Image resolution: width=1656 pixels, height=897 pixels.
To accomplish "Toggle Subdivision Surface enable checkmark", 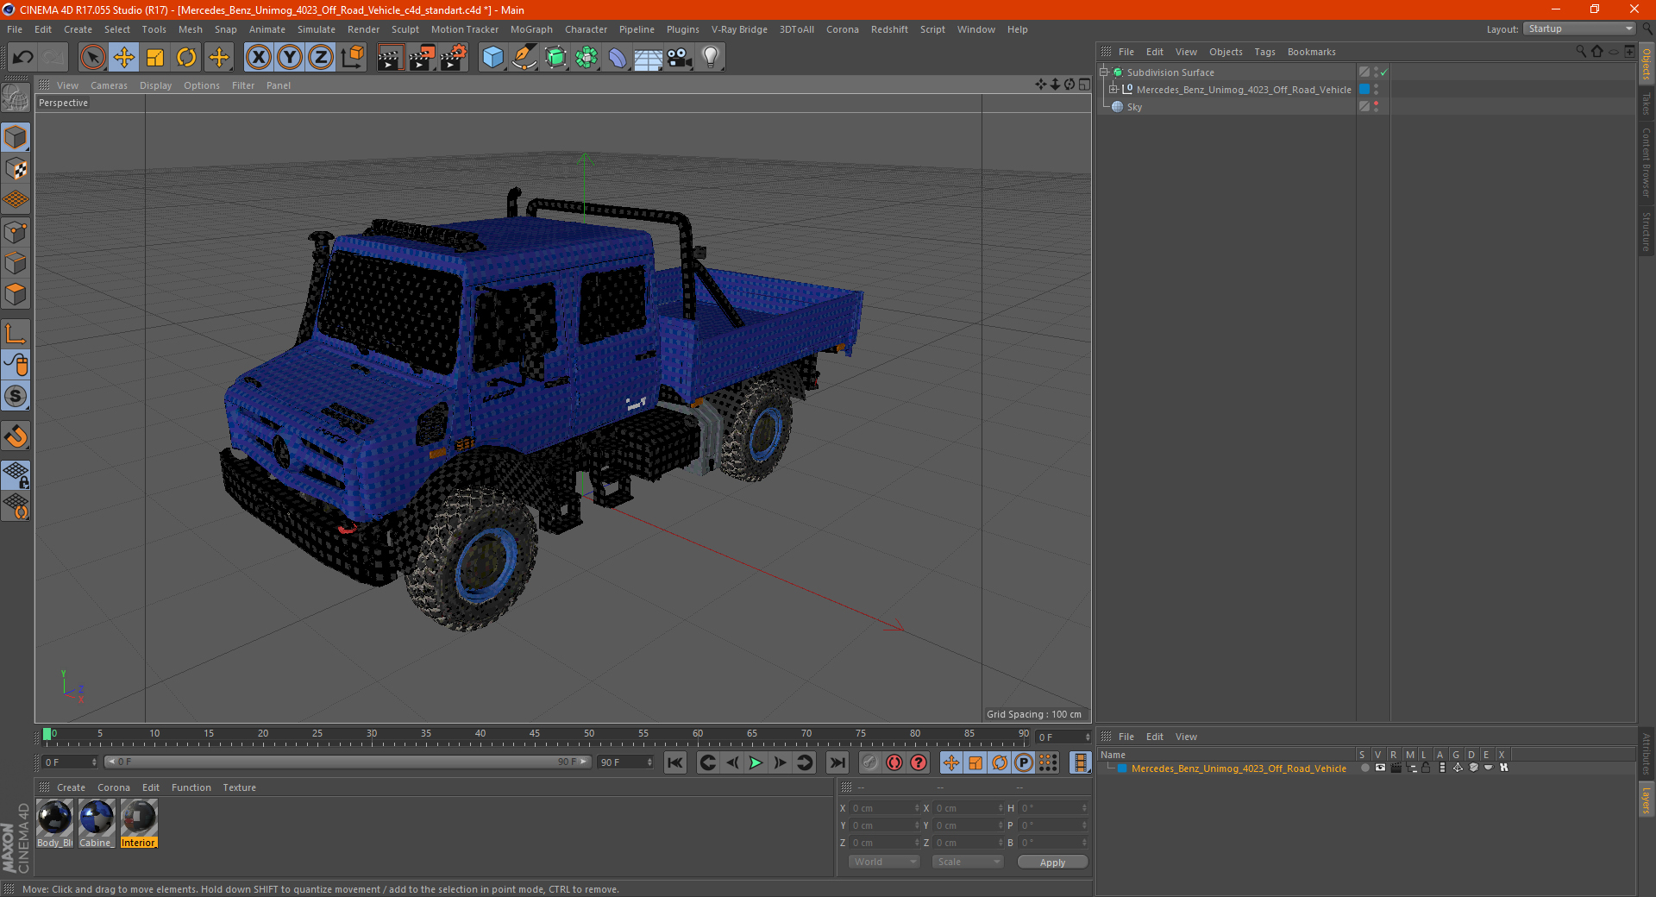I will (x=1383, y=72).
